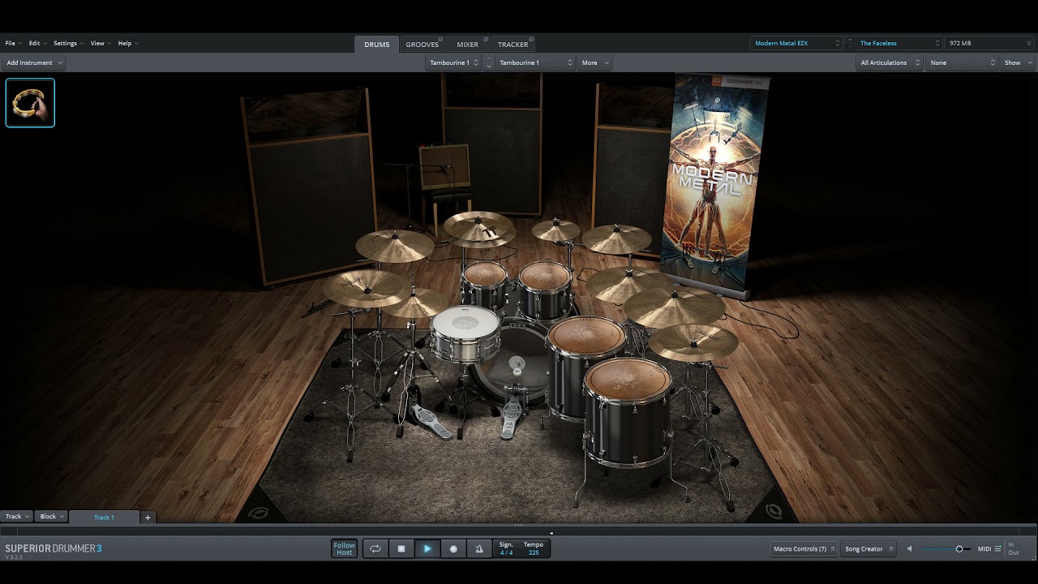Open the first Tambourine 1 instrument selector

click(453, 62)
